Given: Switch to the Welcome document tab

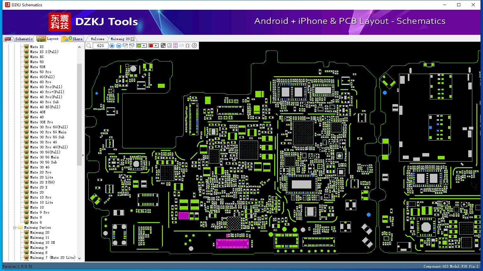Looking at the screenshot, I should [97, 39].
